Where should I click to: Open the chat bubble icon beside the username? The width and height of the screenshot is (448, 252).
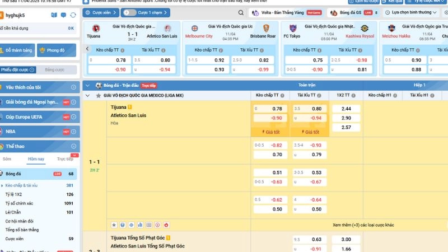(63, 15)
